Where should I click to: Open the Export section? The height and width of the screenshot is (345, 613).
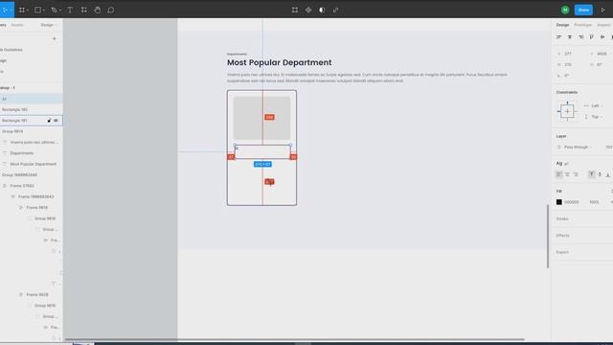pyautogui.click(x=562, y=252)
